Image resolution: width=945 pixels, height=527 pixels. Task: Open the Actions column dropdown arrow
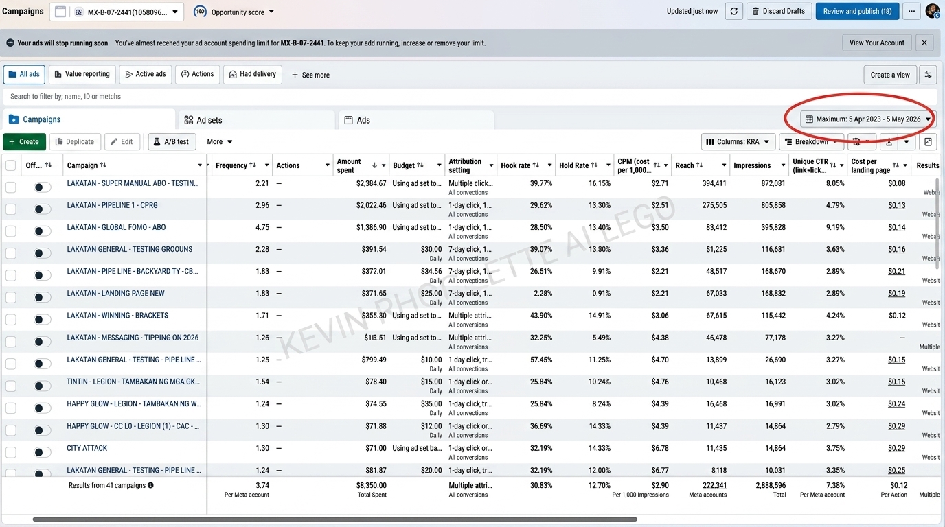pyautogui.click(x=326, y=165)
